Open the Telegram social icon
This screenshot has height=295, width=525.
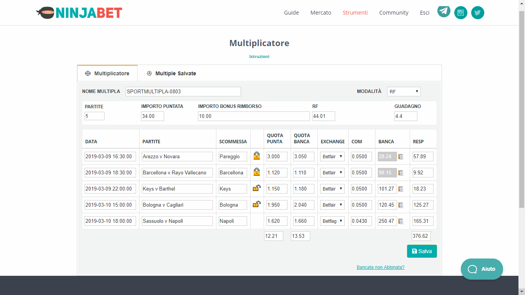(444, 11)
